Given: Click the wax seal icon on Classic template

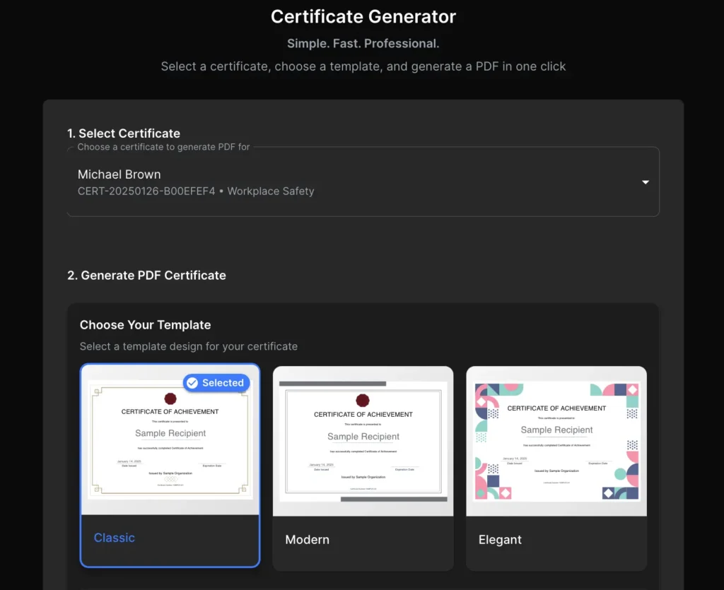Looking at the screenshot, I should (171, 399).
